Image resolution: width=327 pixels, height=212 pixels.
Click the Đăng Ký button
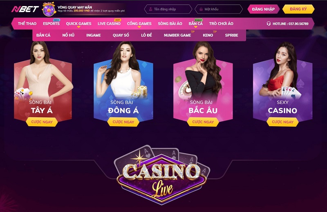[x=298, y=9]
